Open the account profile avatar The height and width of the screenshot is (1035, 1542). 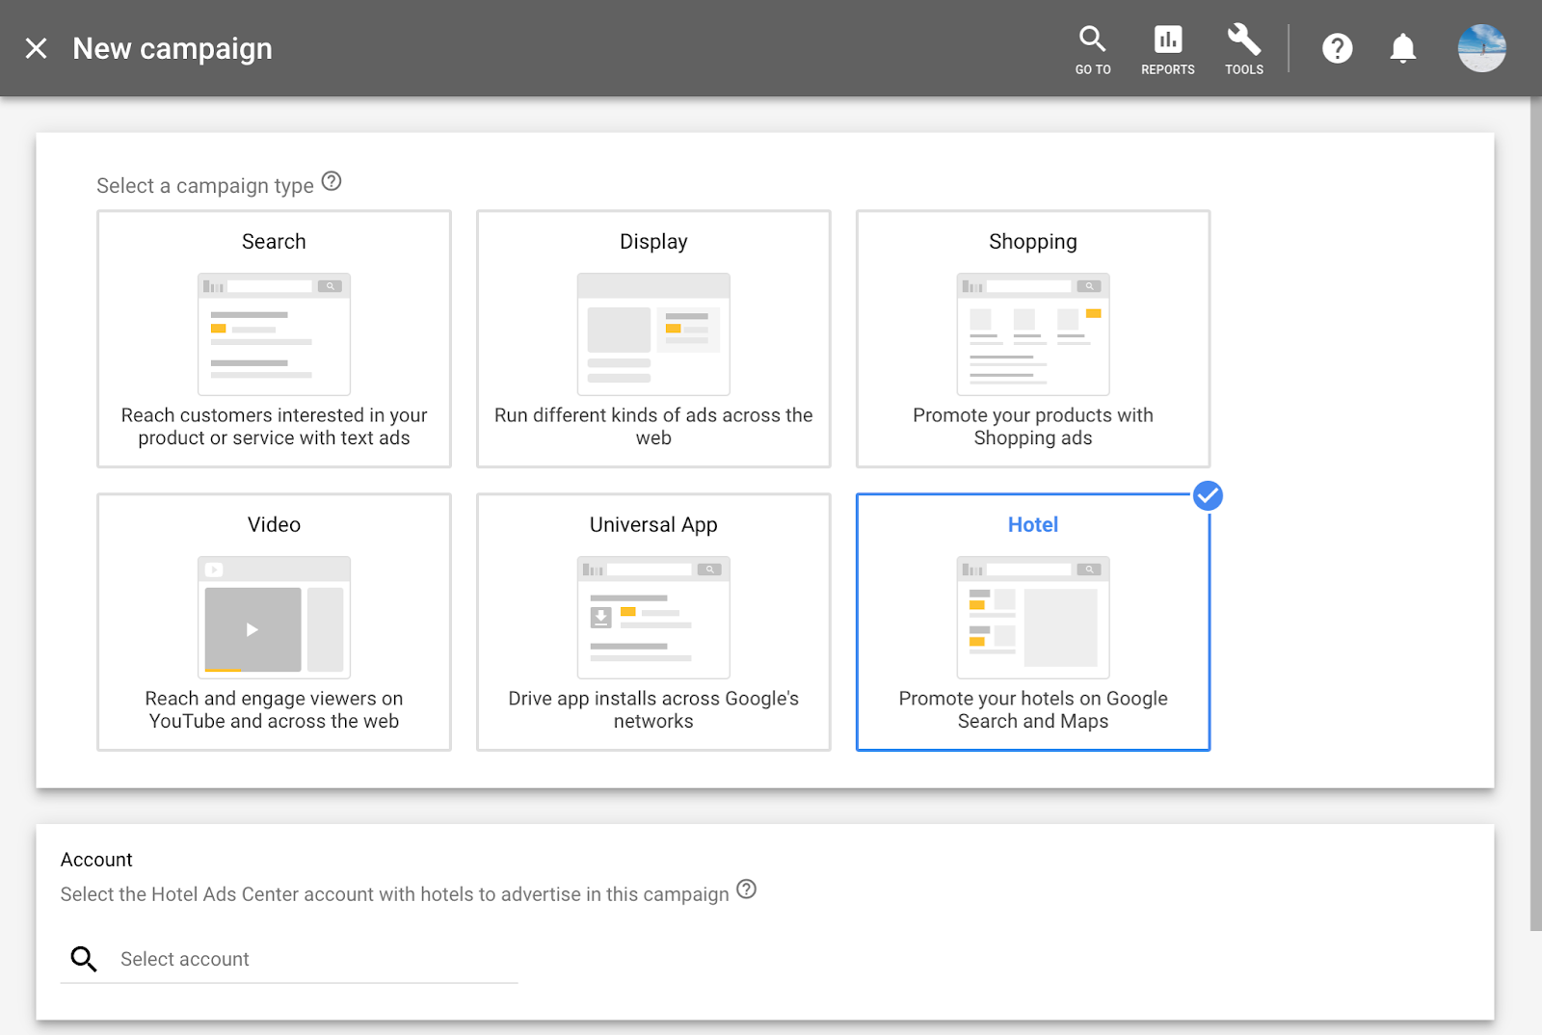(1482, 48)
